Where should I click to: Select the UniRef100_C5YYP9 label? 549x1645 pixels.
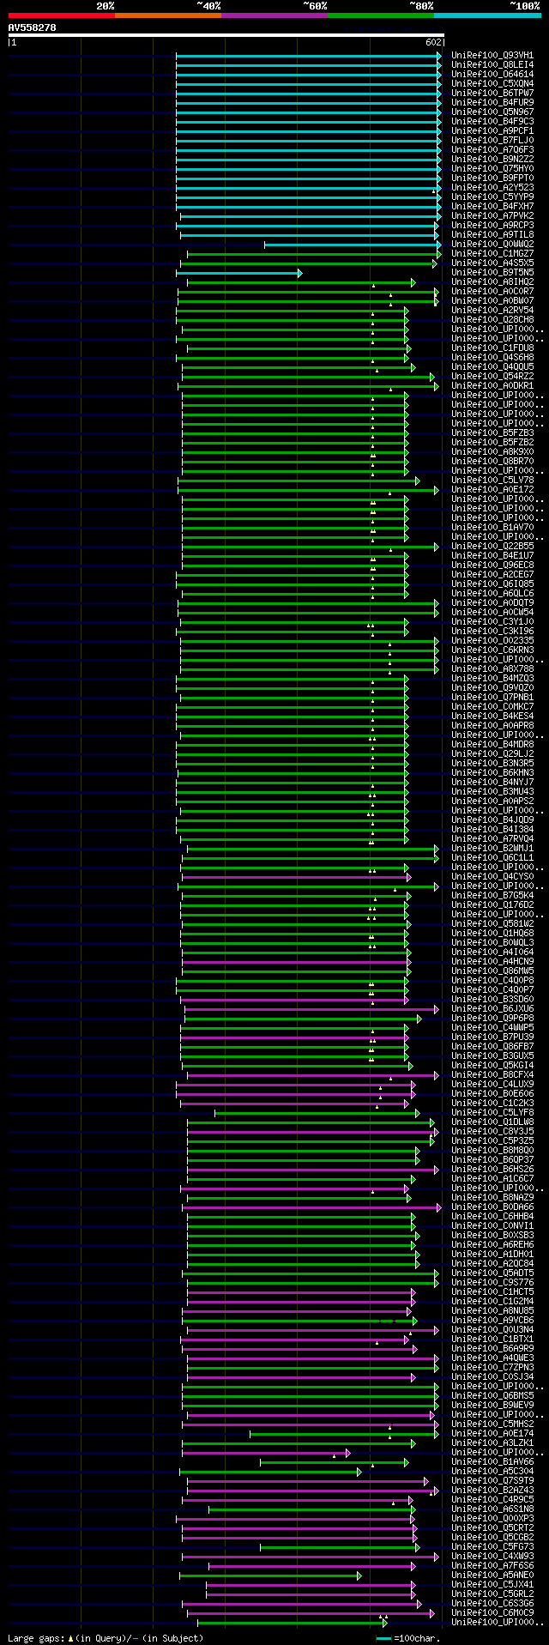(492, 197)
